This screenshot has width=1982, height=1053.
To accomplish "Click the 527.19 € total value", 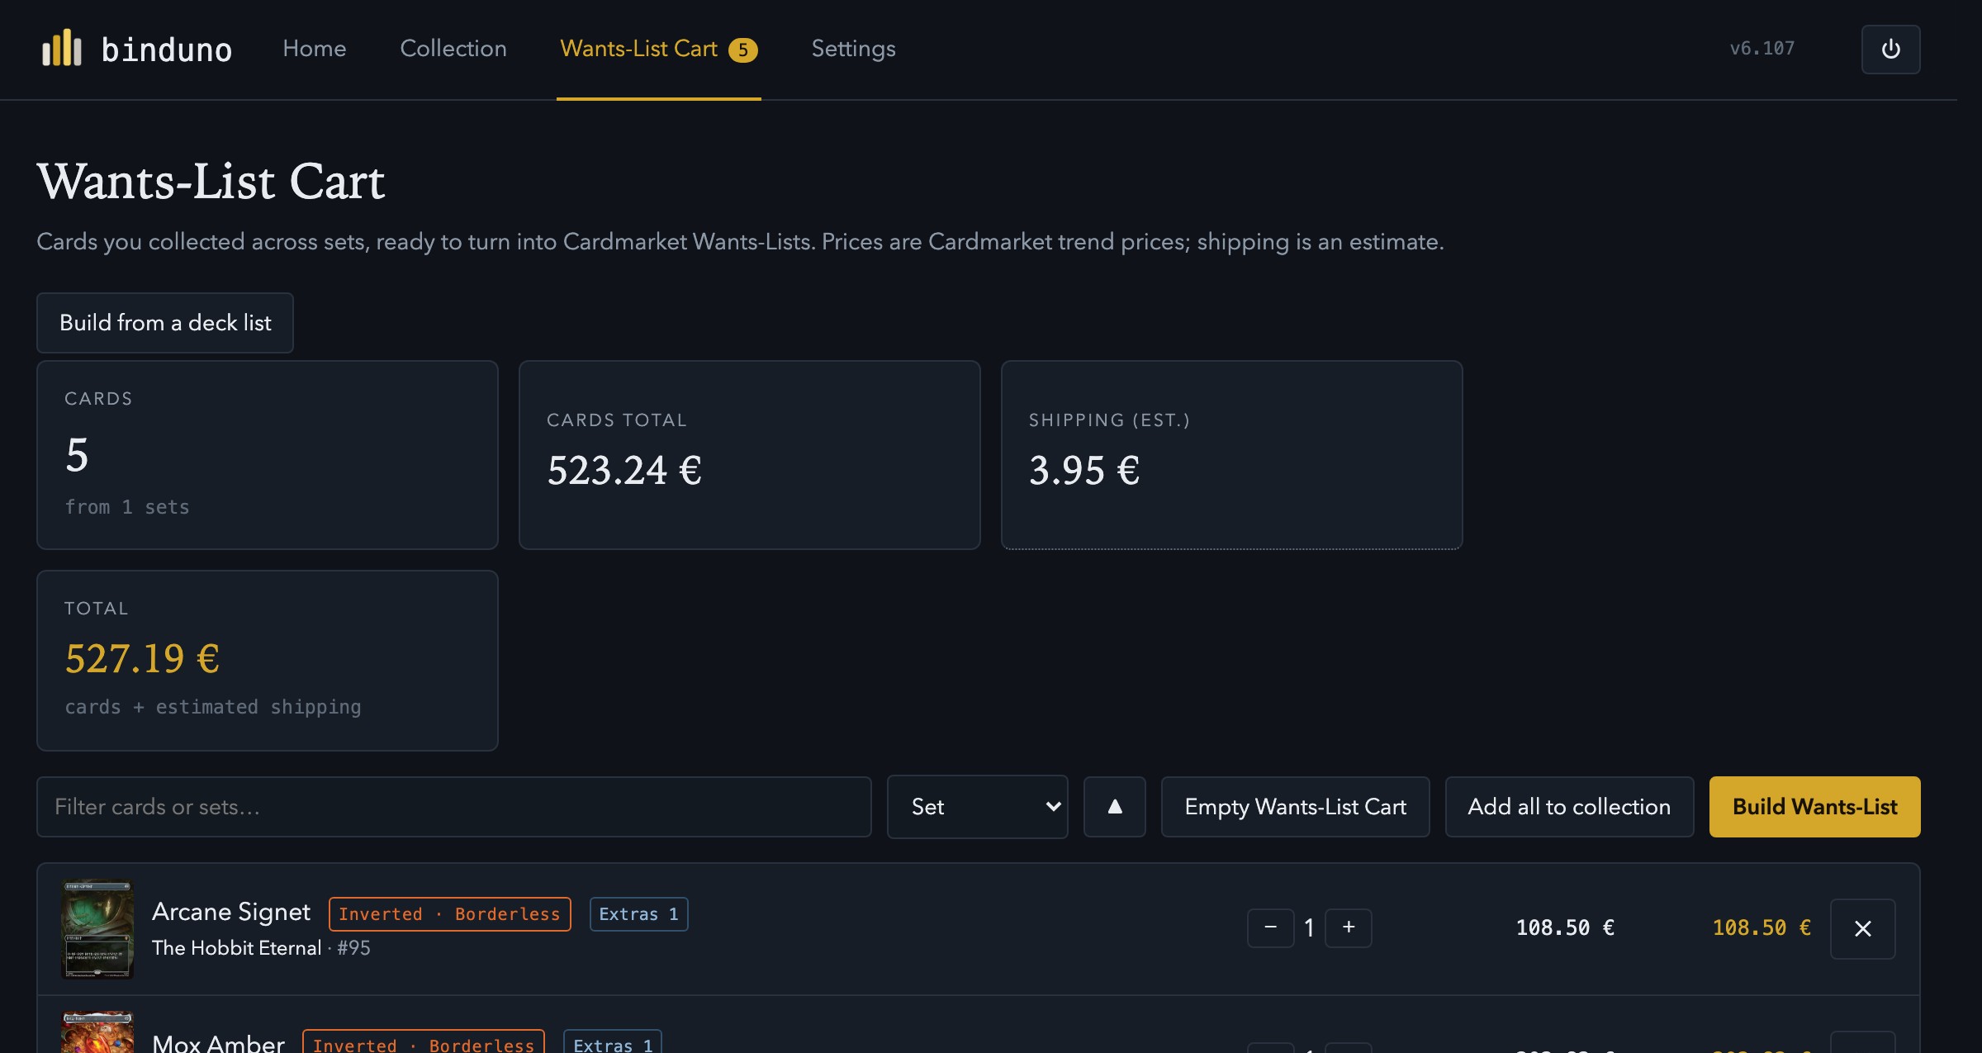I will (x=142, y=659).
